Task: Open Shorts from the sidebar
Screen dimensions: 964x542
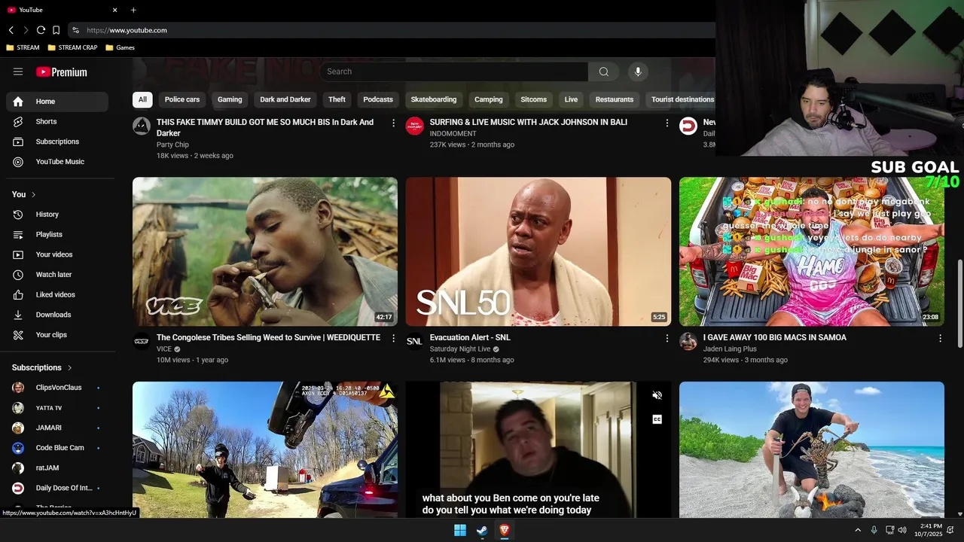Action: point(57,121)
